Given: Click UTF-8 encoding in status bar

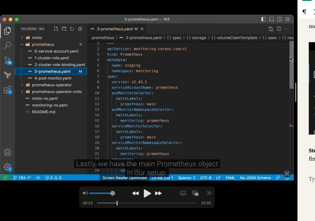Looking at the screenshot, I should tap(205, 178).
